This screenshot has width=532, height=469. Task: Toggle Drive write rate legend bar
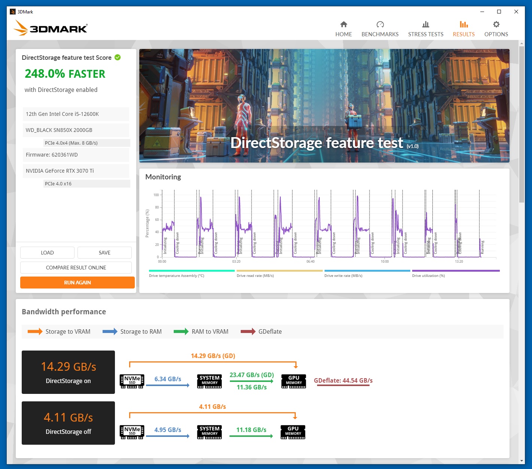(x=367, y=271)
